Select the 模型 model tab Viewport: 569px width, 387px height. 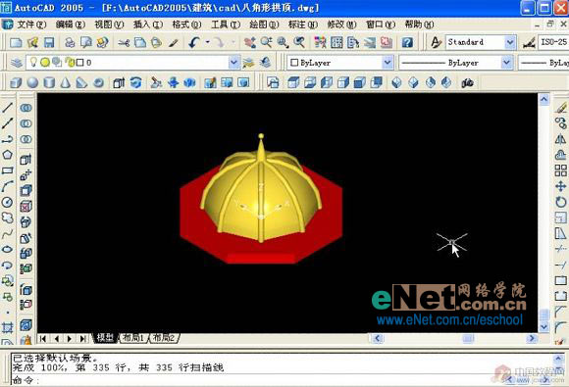(105, 338)
